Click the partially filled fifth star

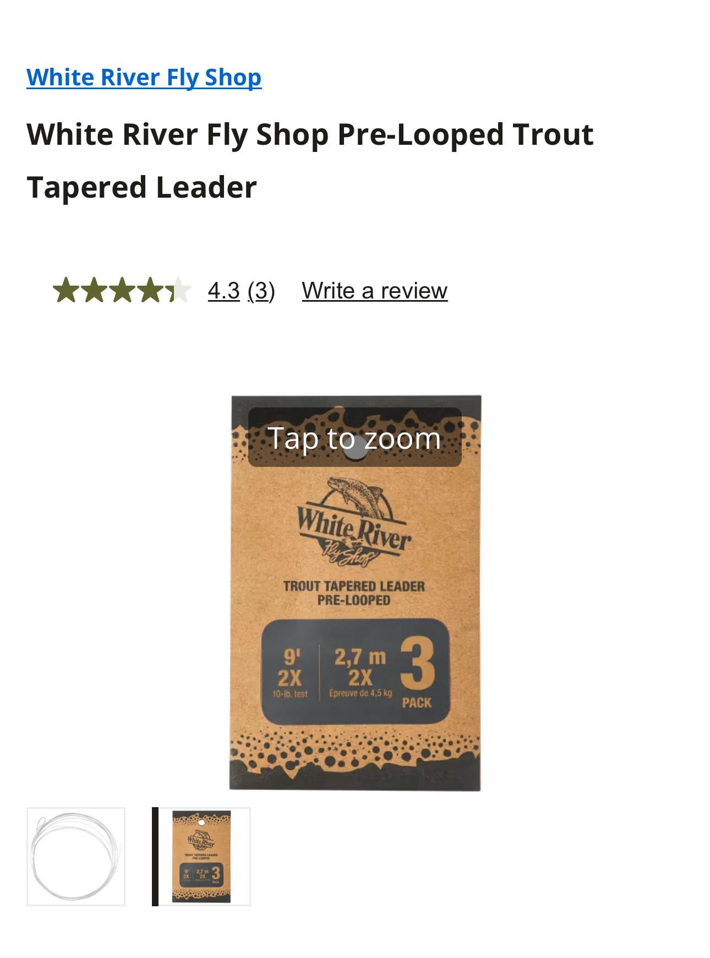tap(178, 290)
